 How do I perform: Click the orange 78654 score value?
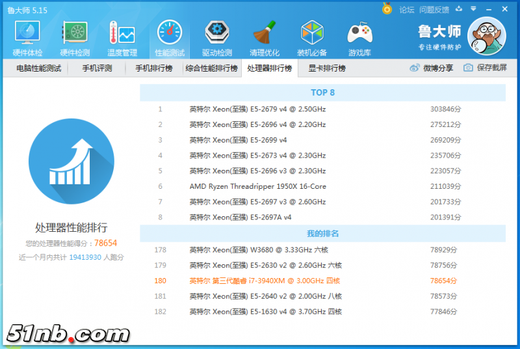point(105,243)
